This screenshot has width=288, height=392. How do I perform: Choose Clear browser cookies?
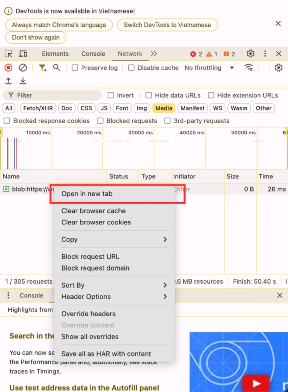[114, 222]
